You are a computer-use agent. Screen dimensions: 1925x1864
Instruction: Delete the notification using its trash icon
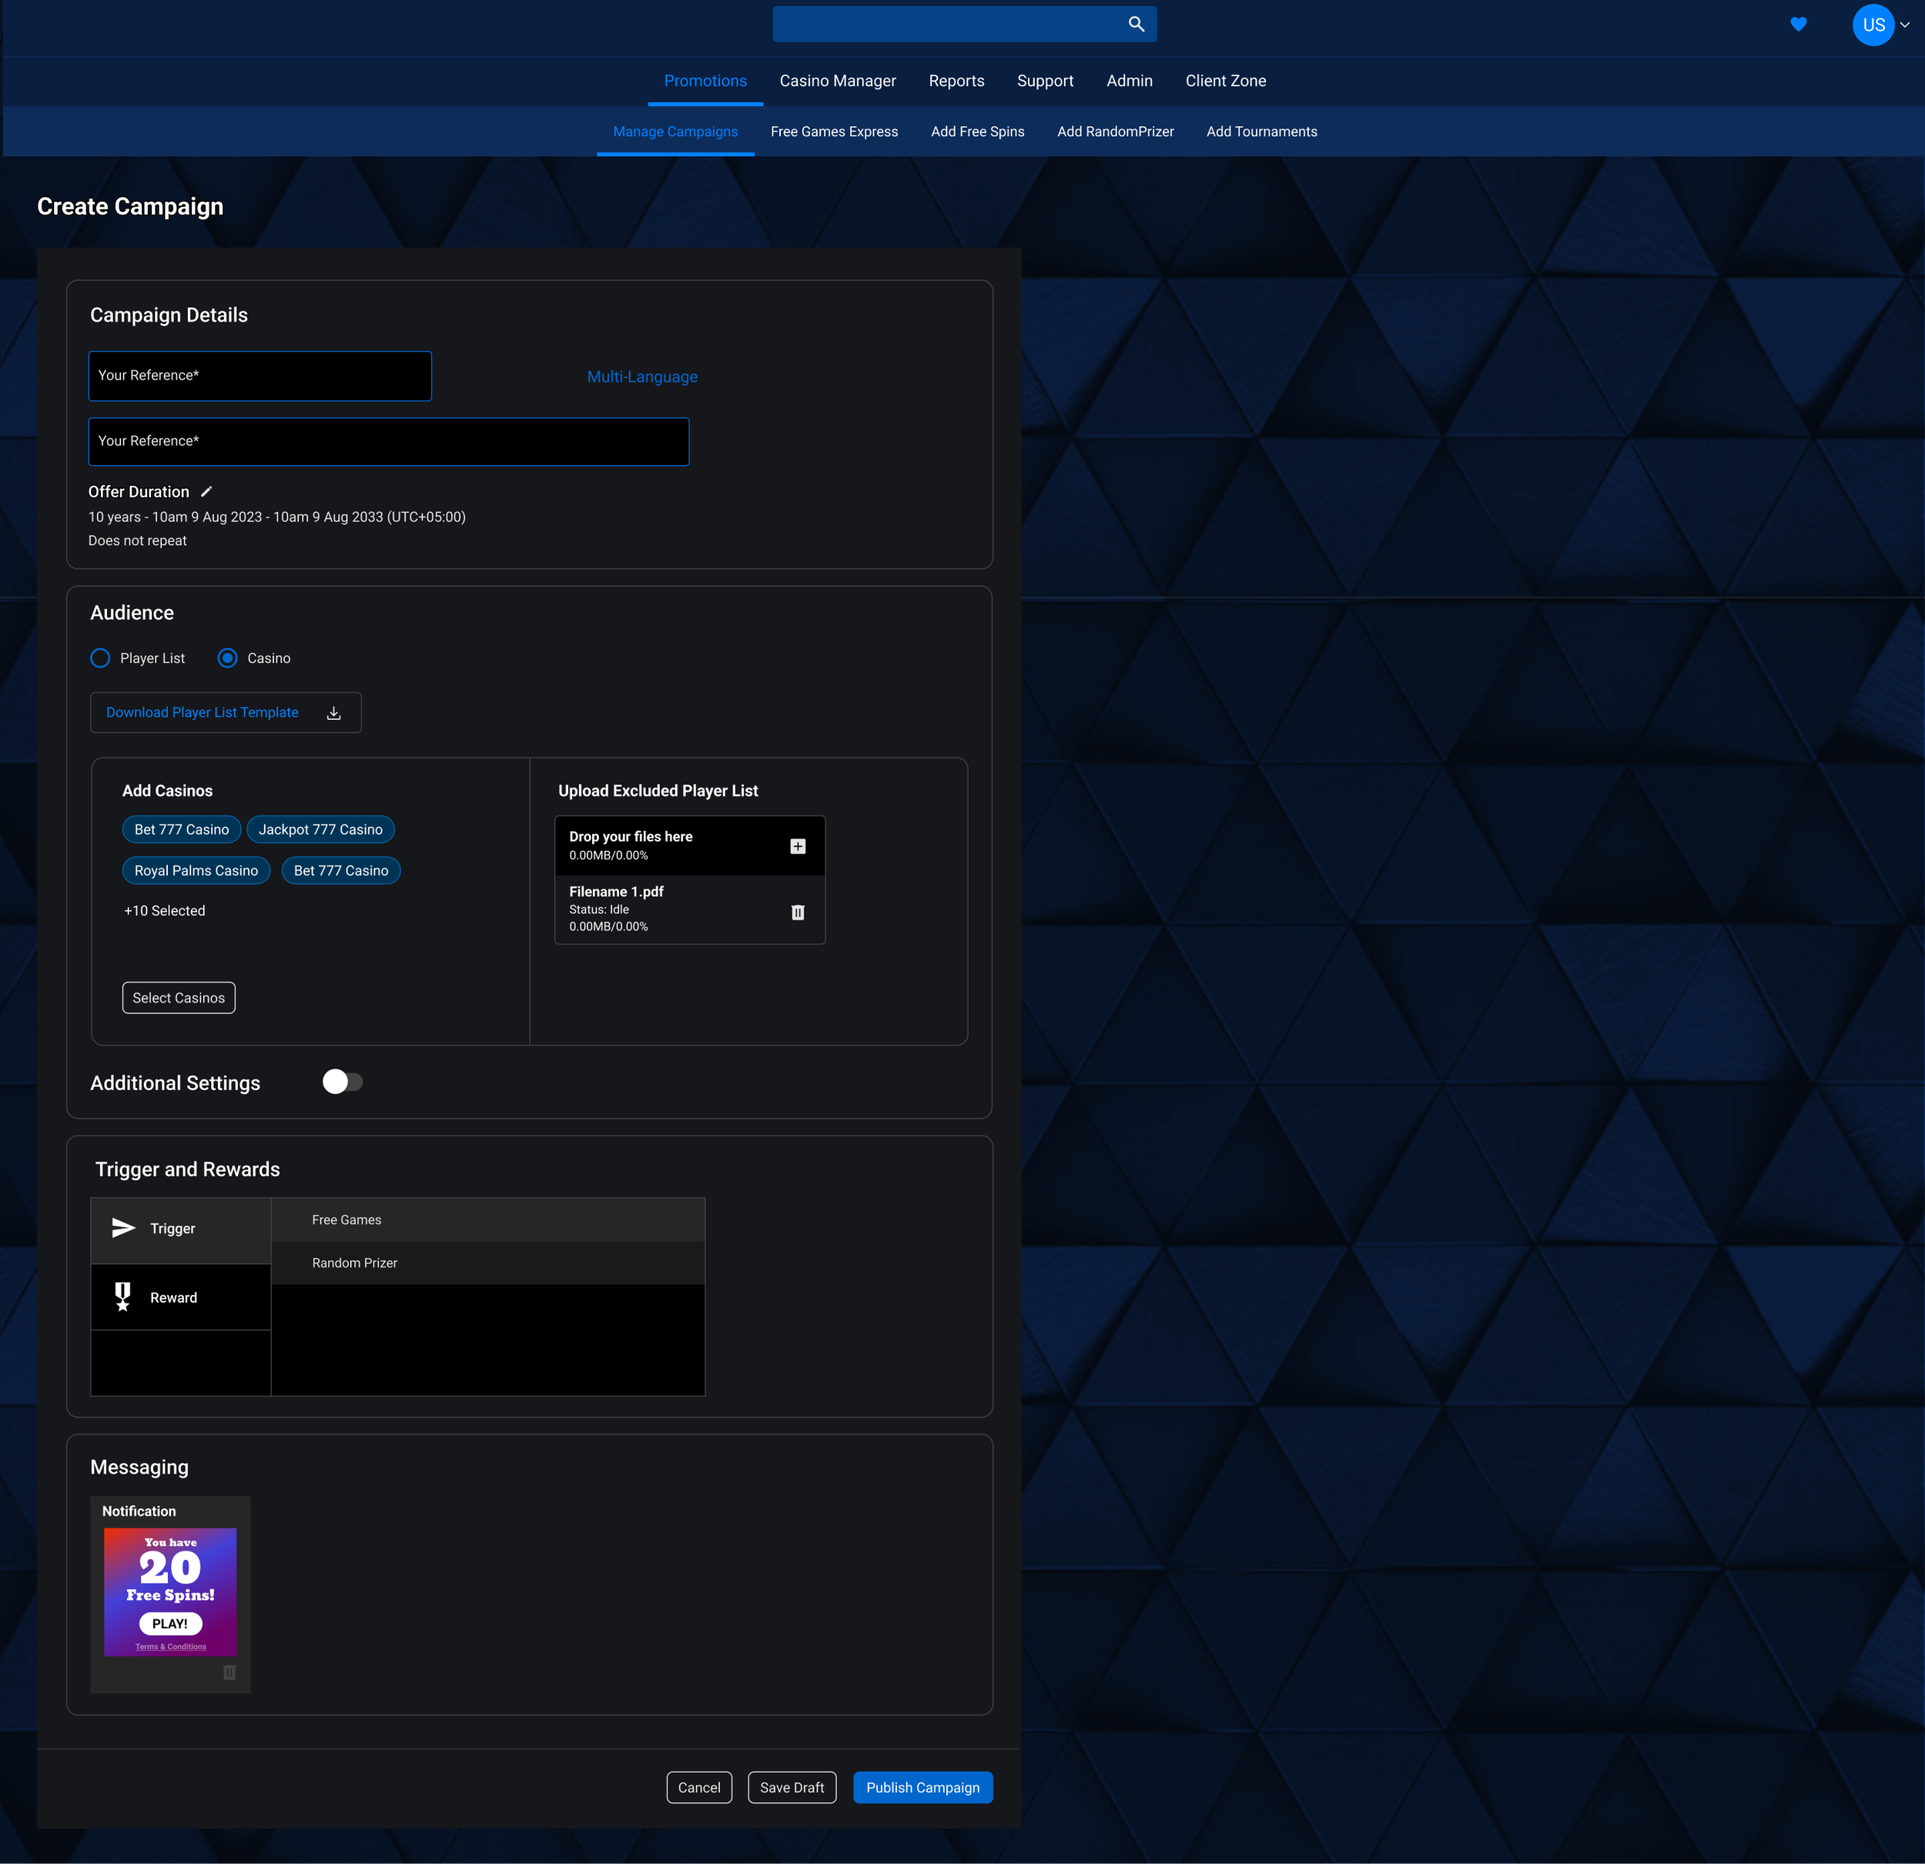(229, 1672)
